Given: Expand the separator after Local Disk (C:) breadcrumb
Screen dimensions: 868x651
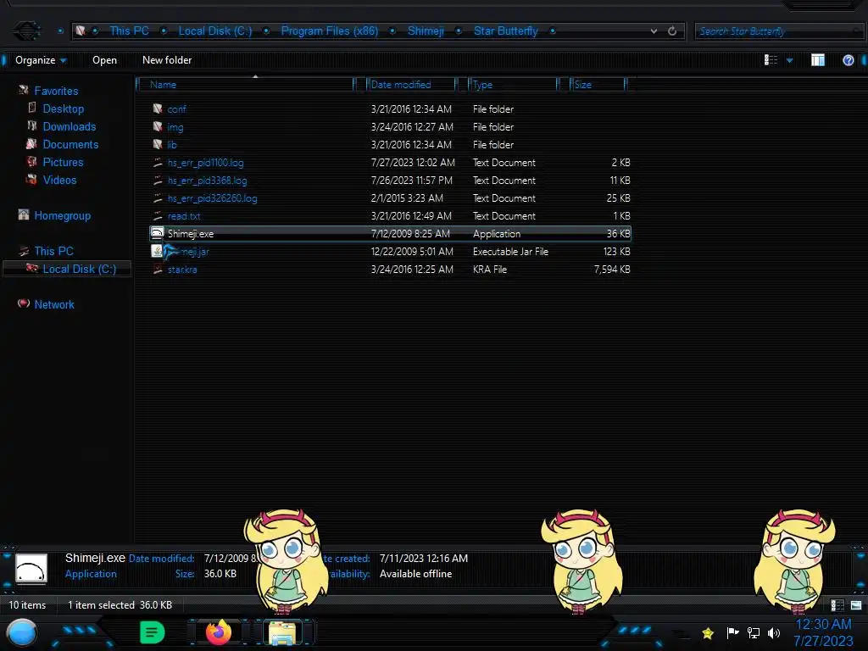Looking at the screenshot, I should (266, 31).
